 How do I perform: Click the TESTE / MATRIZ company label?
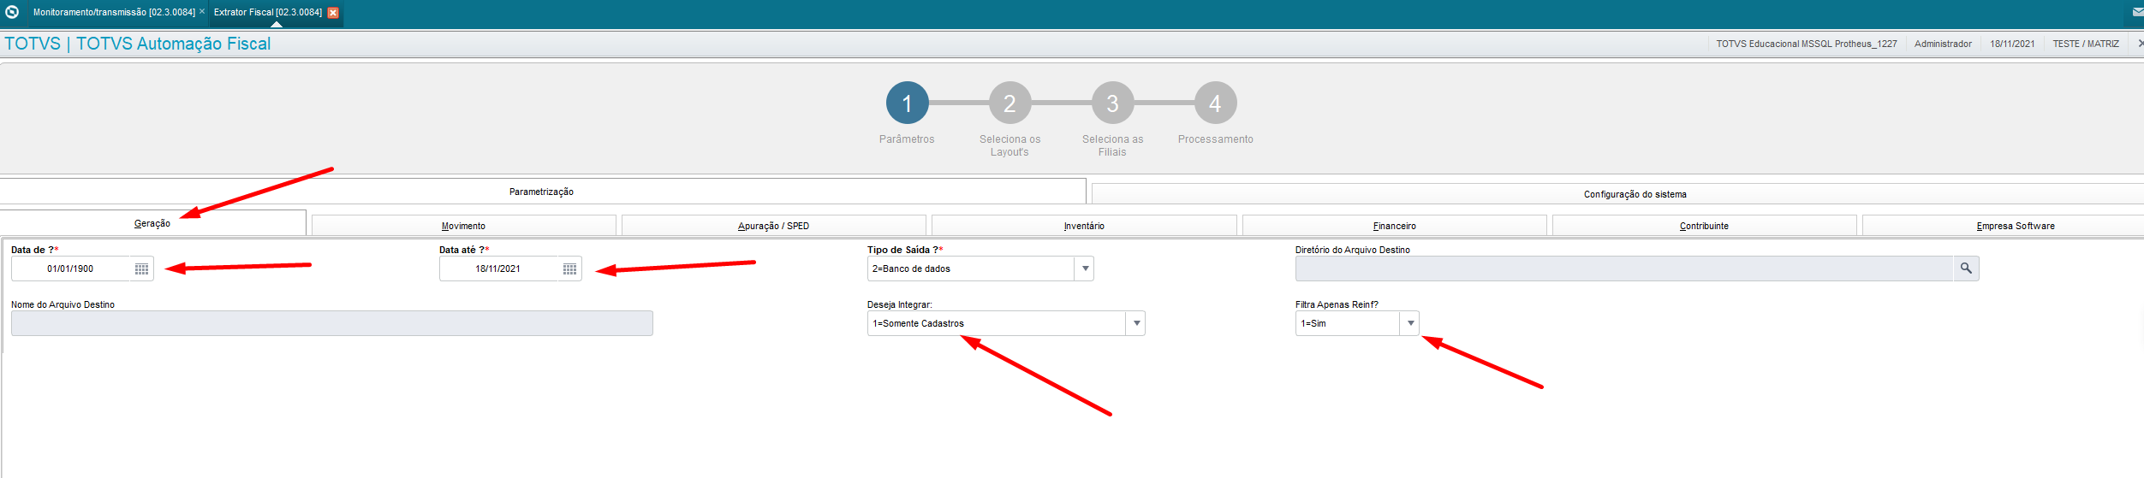point(2086,44)
